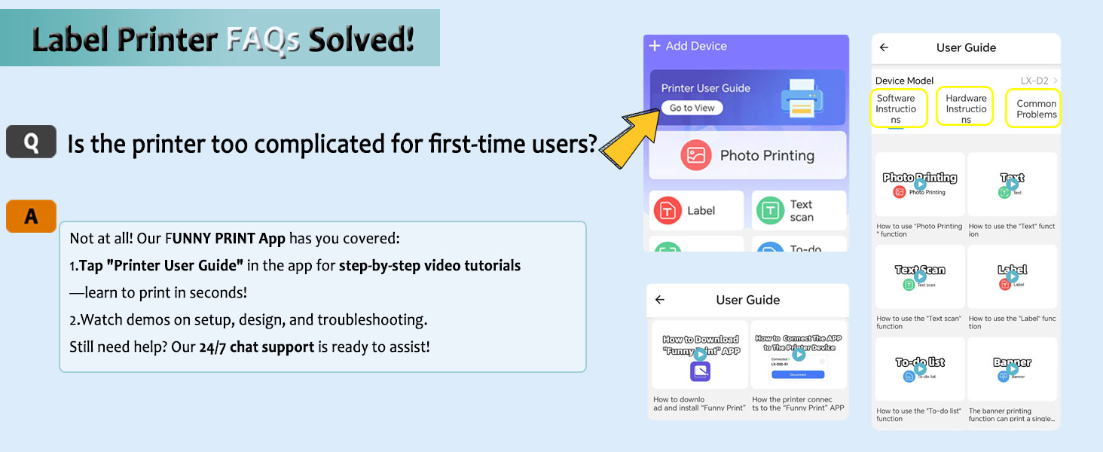Screen dimensions: 1103x452
Task: Select 'How the printer connects' caption
Action: pyautogui.click(x=798, y=404)
